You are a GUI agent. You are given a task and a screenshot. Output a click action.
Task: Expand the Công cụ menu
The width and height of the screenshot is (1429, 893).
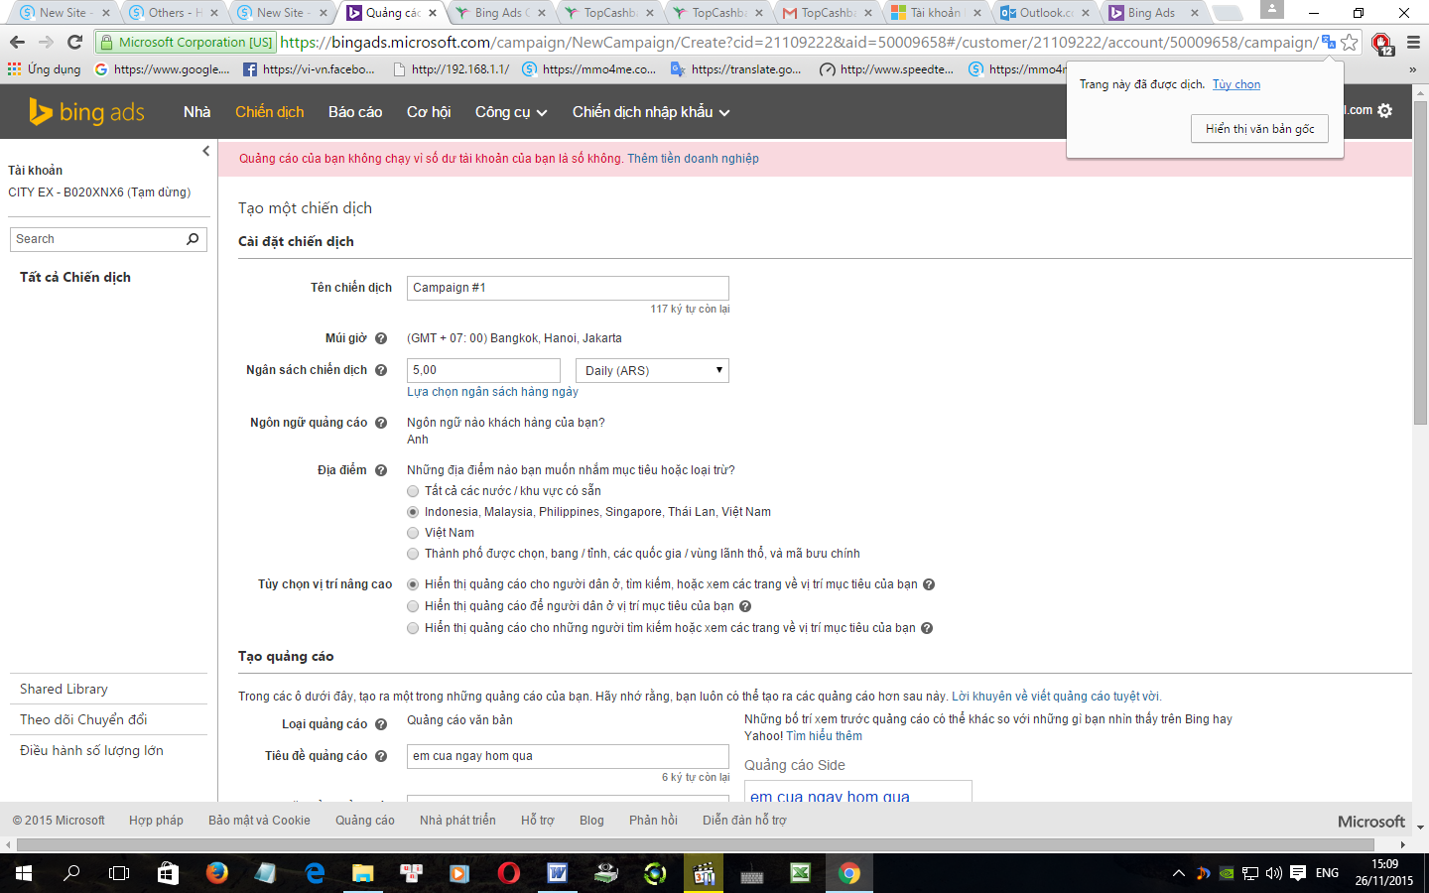click(x=511, y=112)
